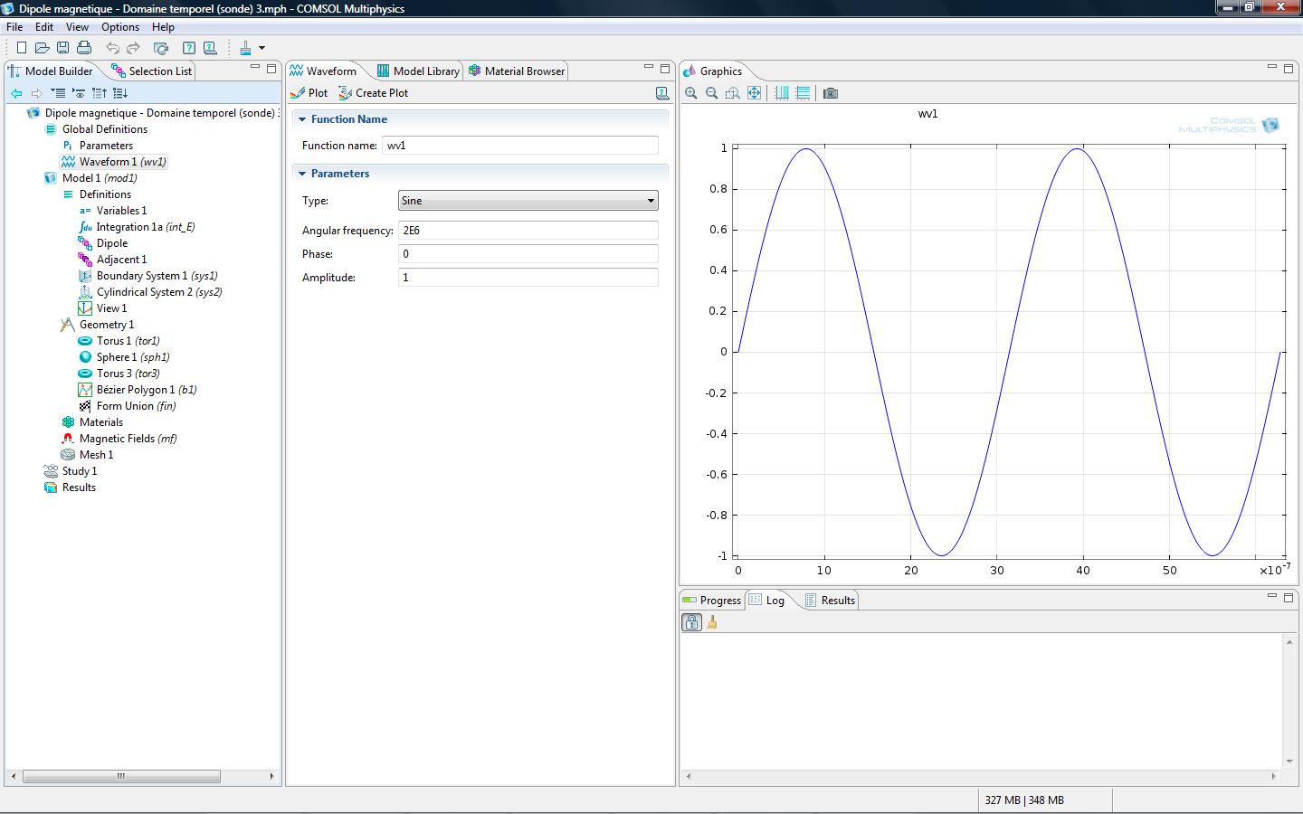Click the Print icon in main toolbar
The image size is (1303, 814).
[84, 48]
